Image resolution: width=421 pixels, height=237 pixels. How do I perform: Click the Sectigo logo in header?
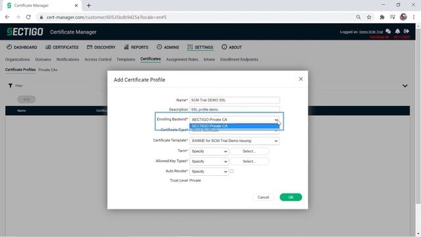coord(25,32)
